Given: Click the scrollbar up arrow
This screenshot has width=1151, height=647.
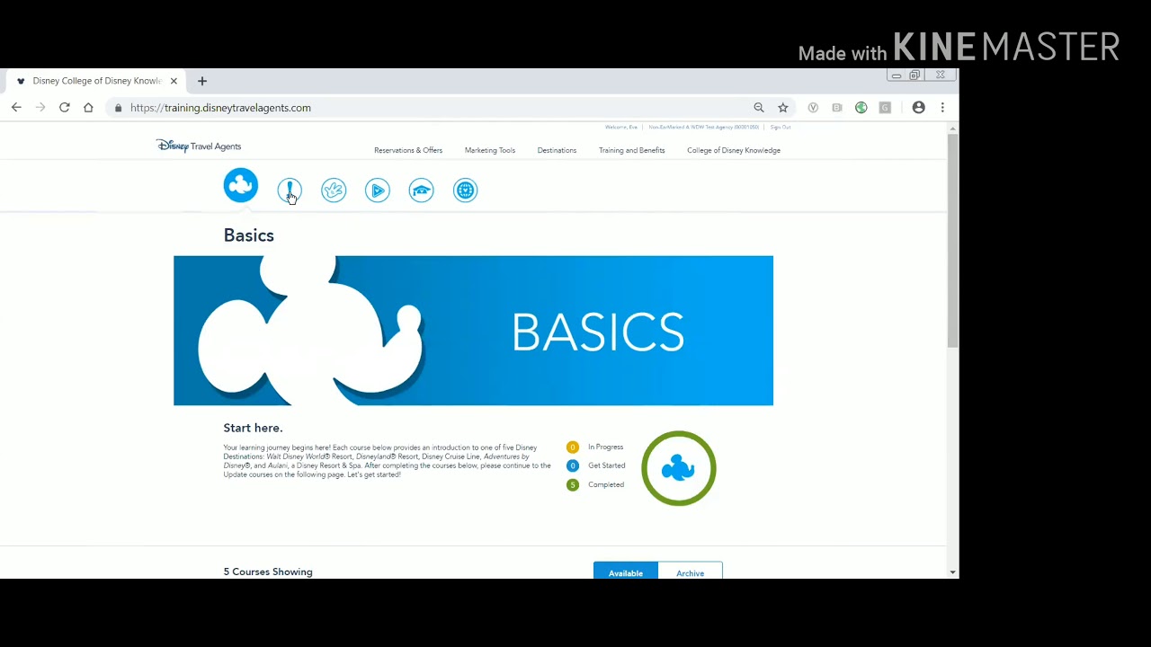Looking at the screenshot, I should (952, 129).
